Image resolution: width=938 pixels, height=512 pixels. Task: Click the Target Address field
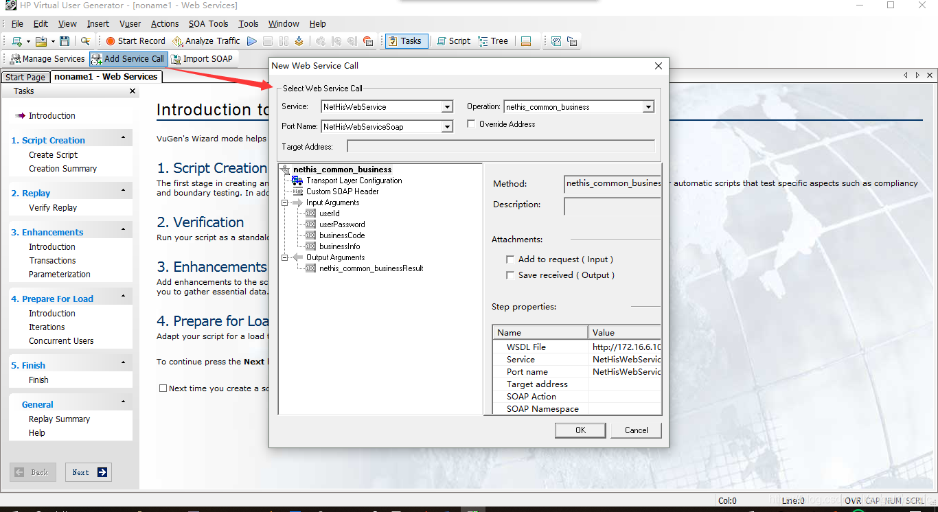click(x=501, y=146)
